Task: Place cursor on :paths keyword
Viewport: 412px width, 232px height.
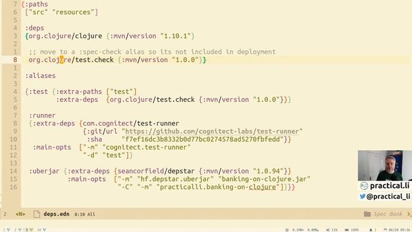Action: pos(36,5)
